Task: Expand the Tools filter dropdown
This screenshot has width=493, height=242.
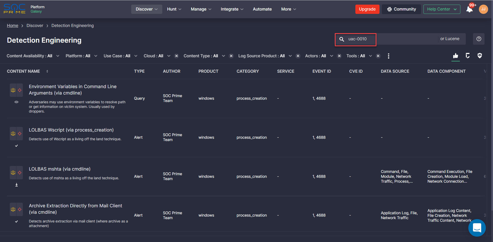Action: click(x=359, y=56)
